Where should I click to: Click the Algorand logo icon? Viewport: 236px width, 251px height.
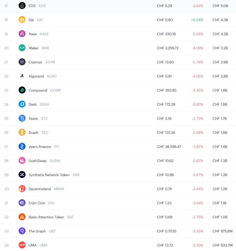click(x=22, y=76)
